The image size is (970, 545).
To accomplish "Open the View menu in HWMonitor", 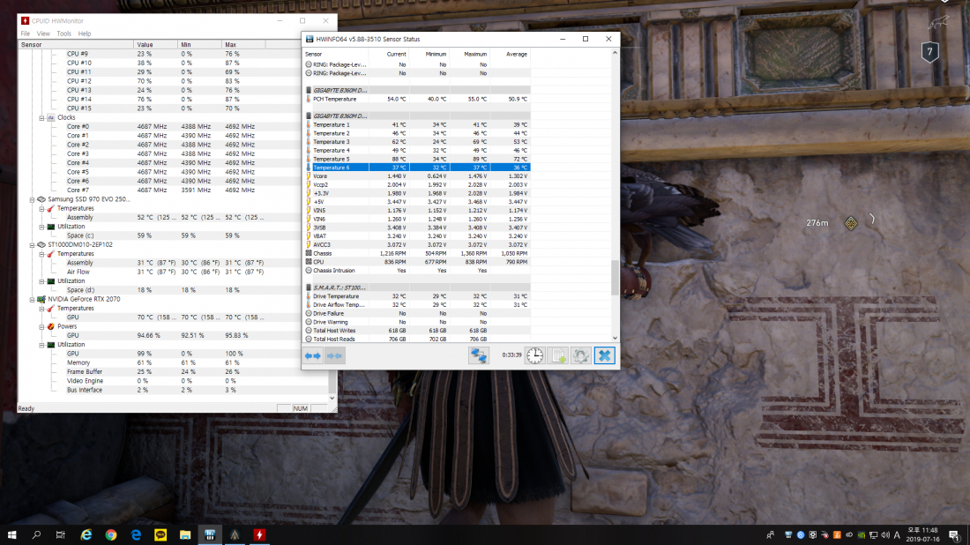I will 43,34.
